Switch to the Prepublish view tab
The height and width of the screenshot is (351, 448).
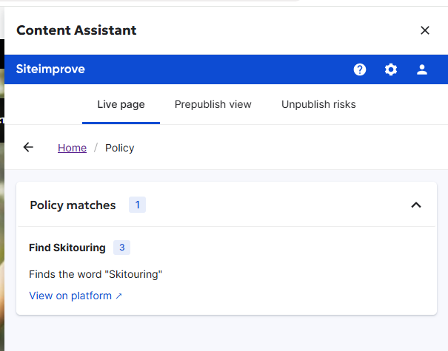[213, 104]
